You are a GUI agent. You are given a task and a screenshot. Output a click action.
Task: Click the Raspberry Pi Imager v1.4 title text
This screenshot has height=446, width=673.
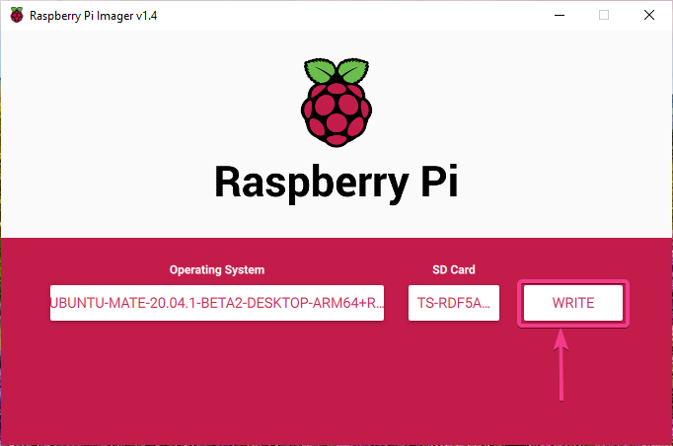click(x=93, y=16)
